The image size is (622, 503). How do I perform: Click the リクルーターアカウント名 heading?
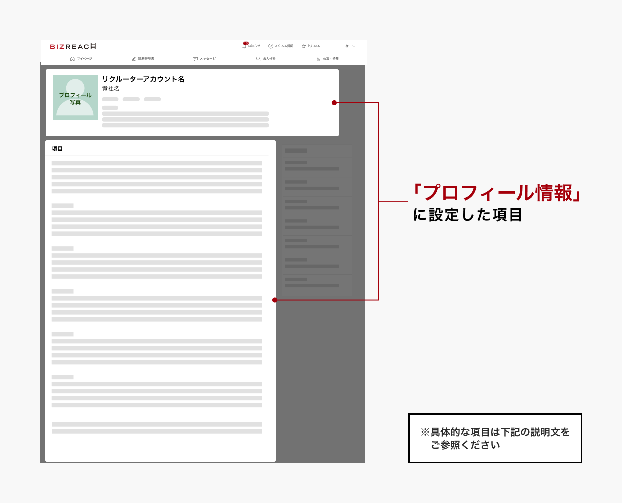[143, 79]
